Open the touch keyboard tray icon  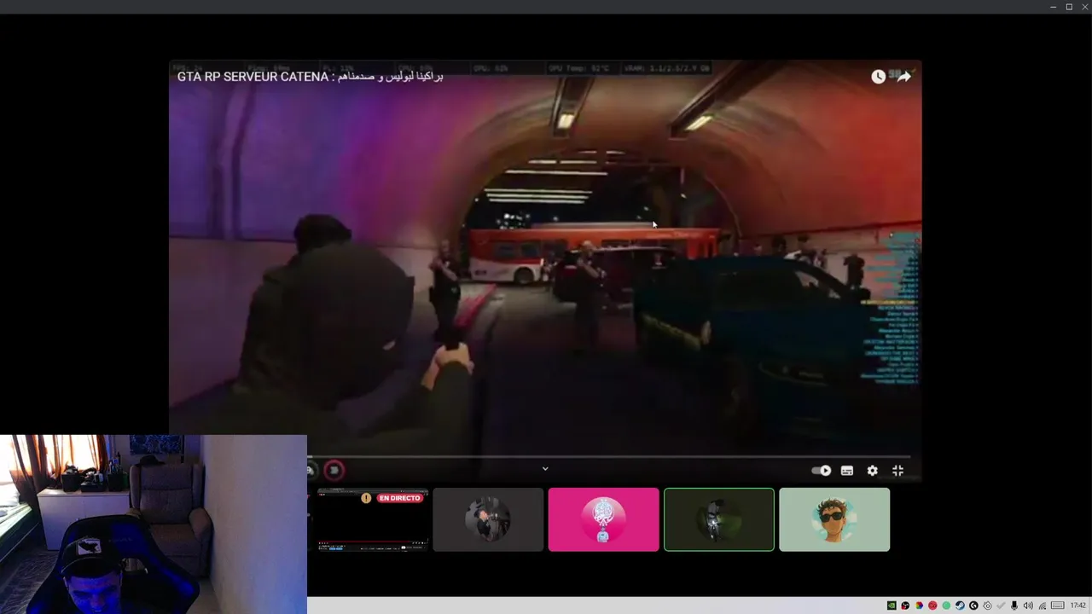click(x=1058, y=605)
